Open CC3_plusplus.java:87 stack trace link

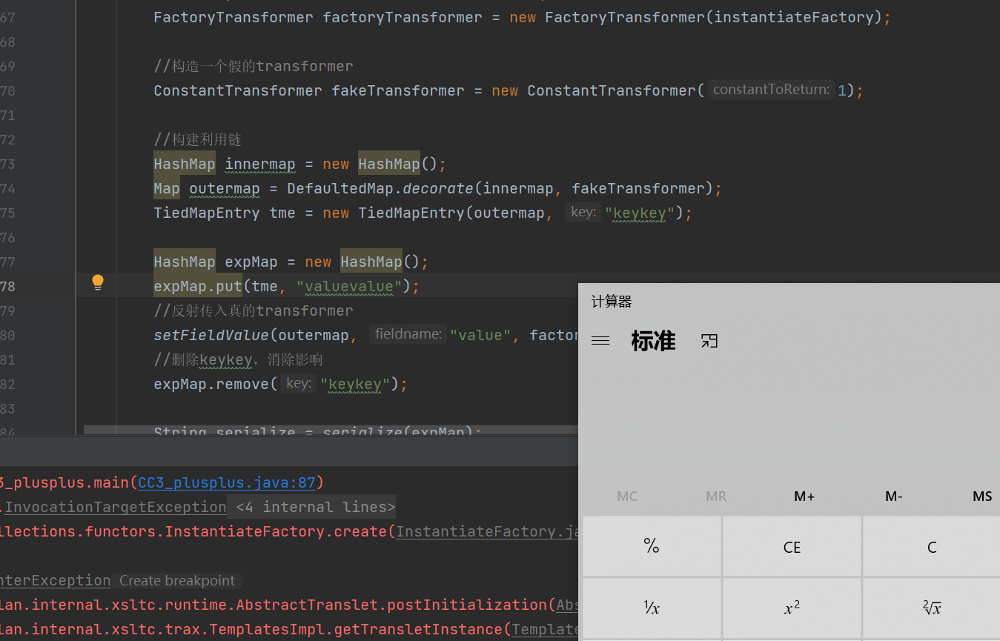click(x=227, y=482)
